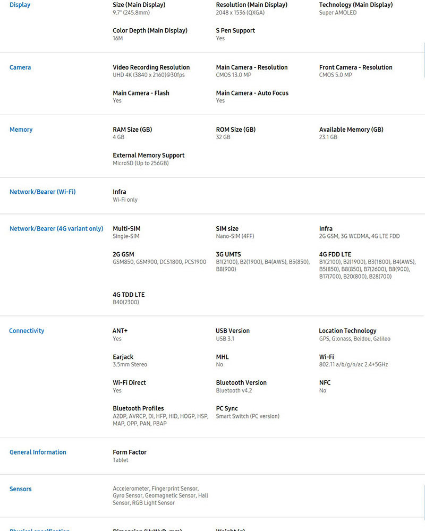Click the "MicroSD (Up to 256GB)" value
Viewport: 425px width, 531px height.
pyautogui.click(x=141, y=163)
